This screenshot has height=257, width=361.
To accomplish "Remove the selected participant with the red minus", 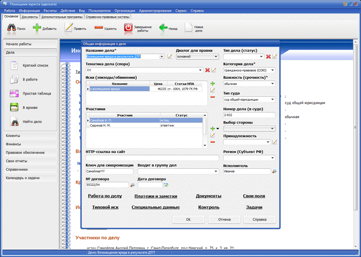I will coord(213,142).
